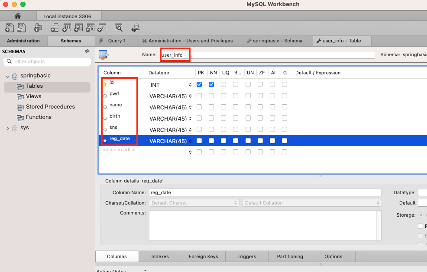Switch to the Foreign Keys tab
The width and height of the screenshot is (427, 272).
pyautogui.click(x=204, y=256)
